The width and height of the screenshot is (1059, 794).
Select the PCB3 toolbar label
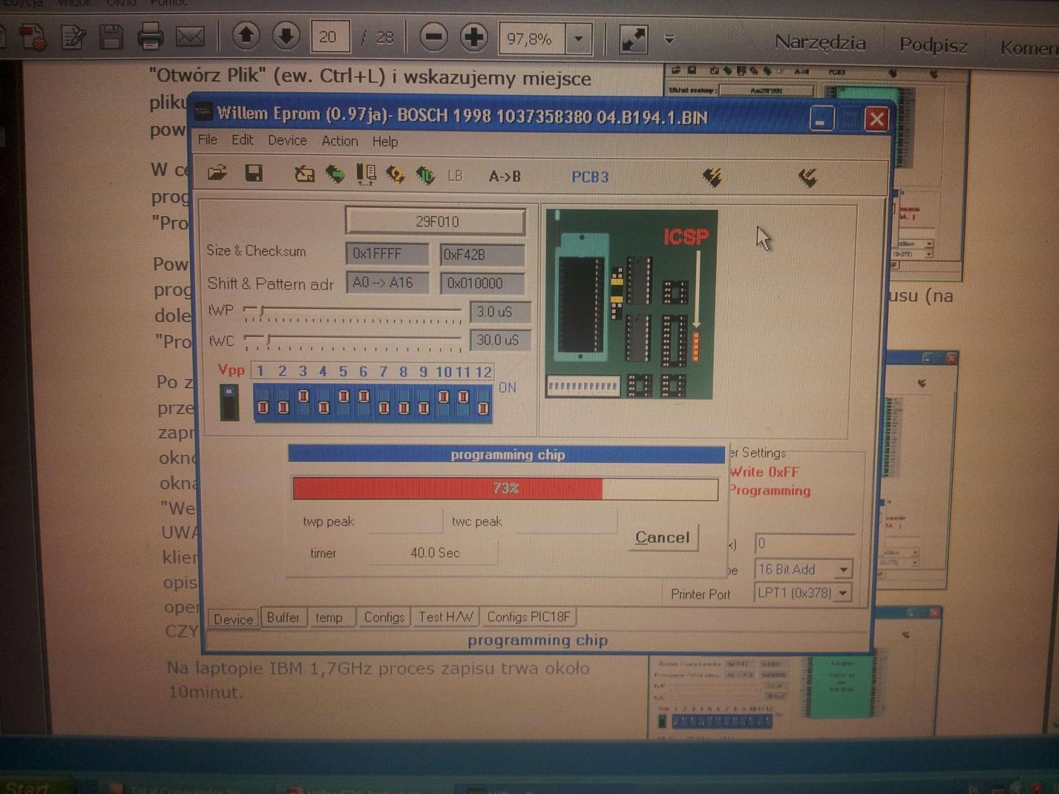(x=590, y=177)
